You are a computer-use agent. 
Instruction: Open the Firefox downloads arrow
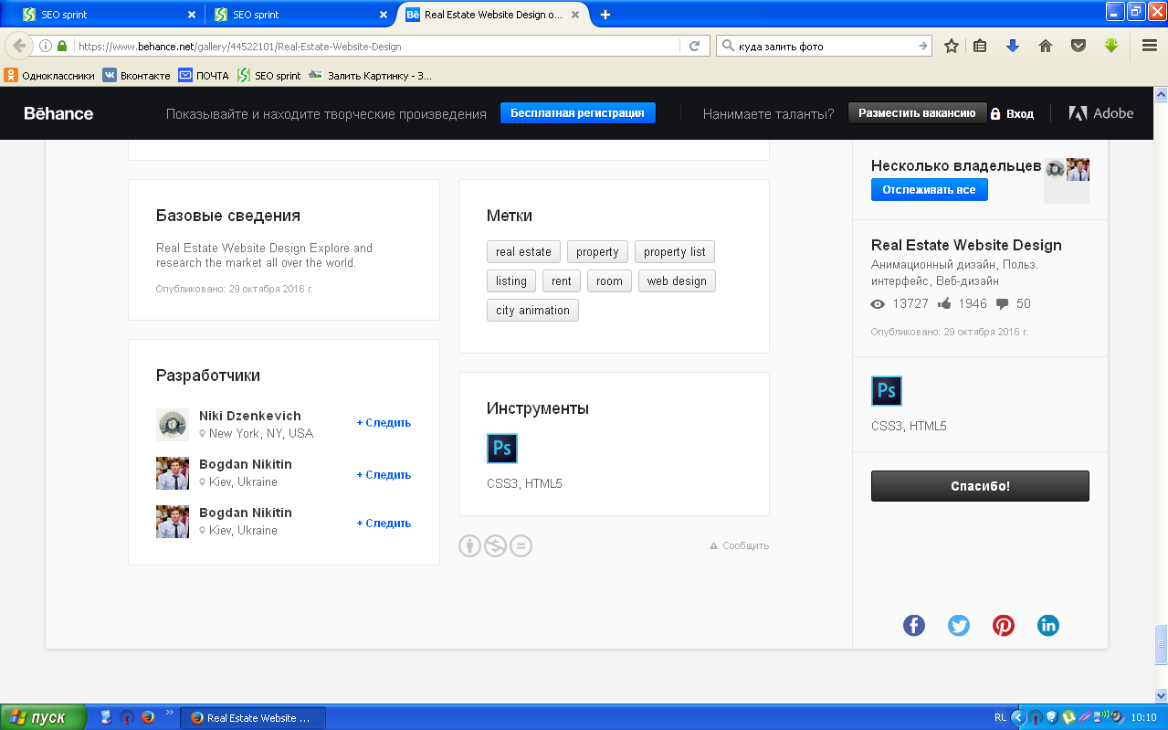[1013, 46]
